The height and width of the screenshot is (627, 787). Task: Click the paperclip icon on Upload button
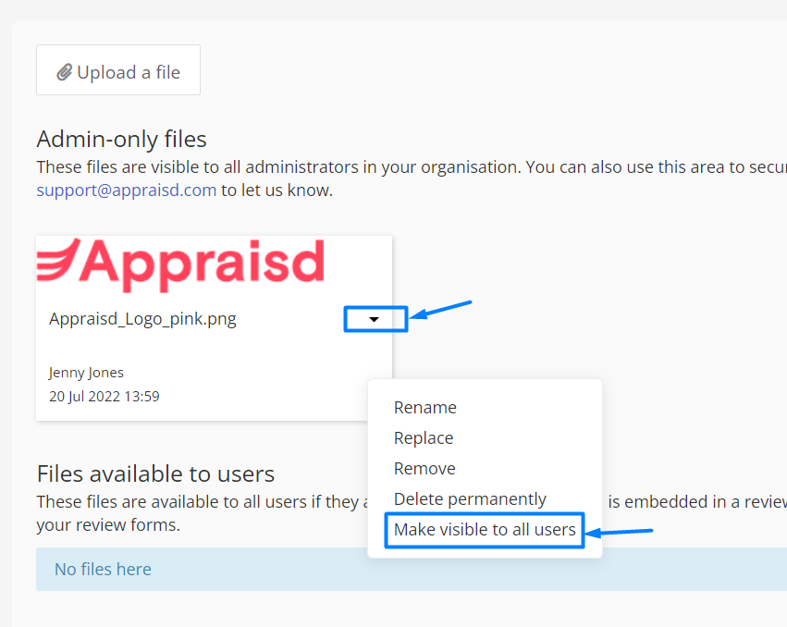point(64,72)
